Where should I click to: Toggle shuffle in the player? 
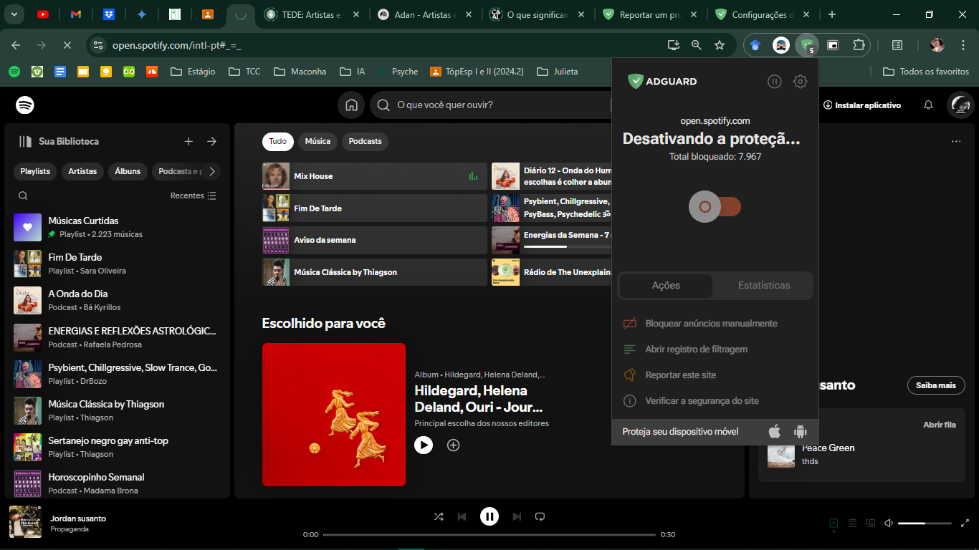click(x=439, y=516)
